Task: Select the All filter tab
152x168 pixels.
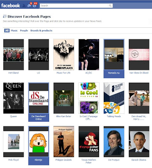Action: point(7,31)
